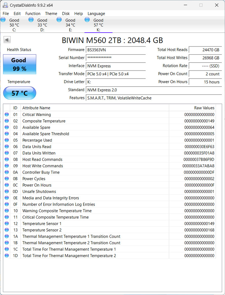Click status orb for Controller Busy Time

click(x=7, y=172)
